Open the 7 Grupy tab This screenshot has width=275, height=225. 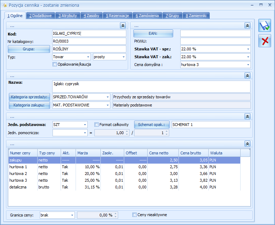click(x=172, y=16)
